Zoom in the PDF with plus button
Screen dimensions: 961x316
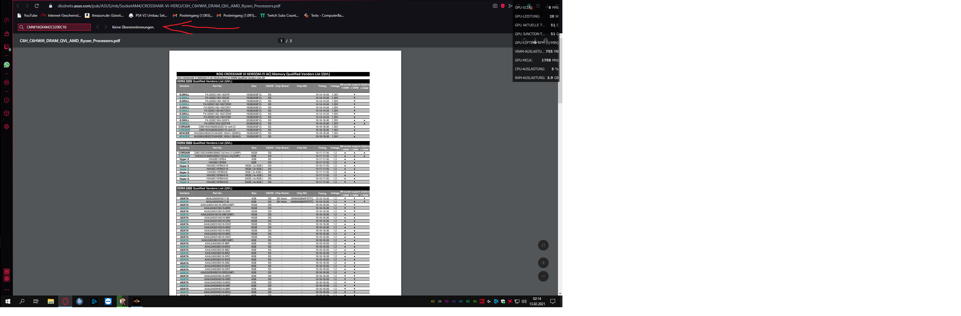(543, 263)
